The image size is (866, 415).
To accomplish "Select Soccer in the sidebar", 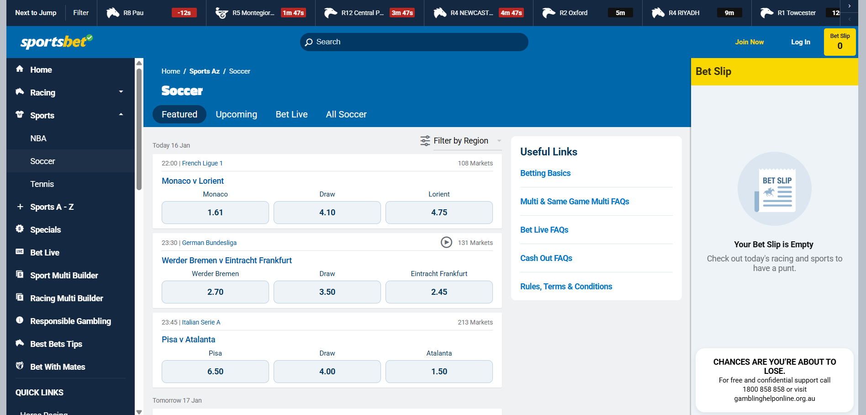I will click(71, 161).
